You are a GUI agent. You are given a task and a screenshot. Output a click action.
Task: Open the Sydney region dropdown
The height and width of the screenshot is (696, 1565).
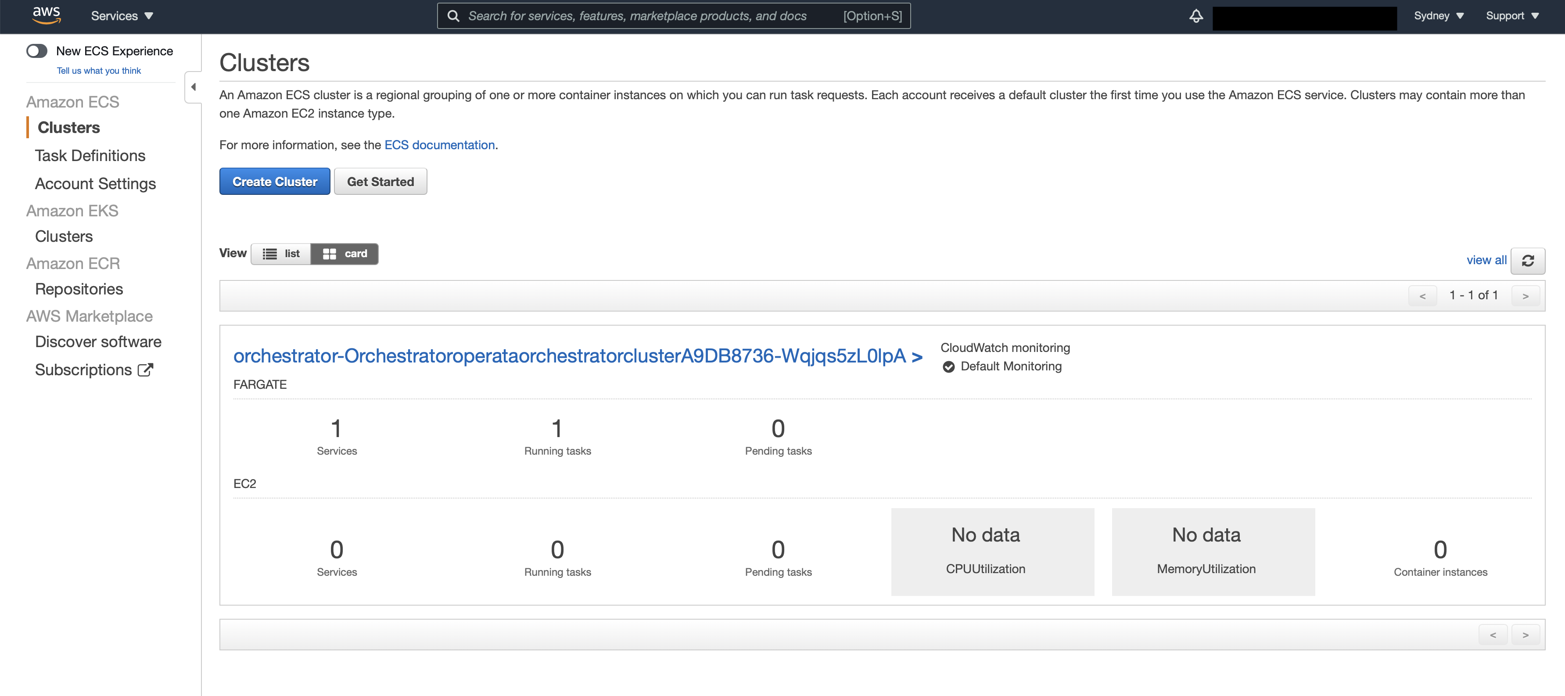(x=1438, y=16)
